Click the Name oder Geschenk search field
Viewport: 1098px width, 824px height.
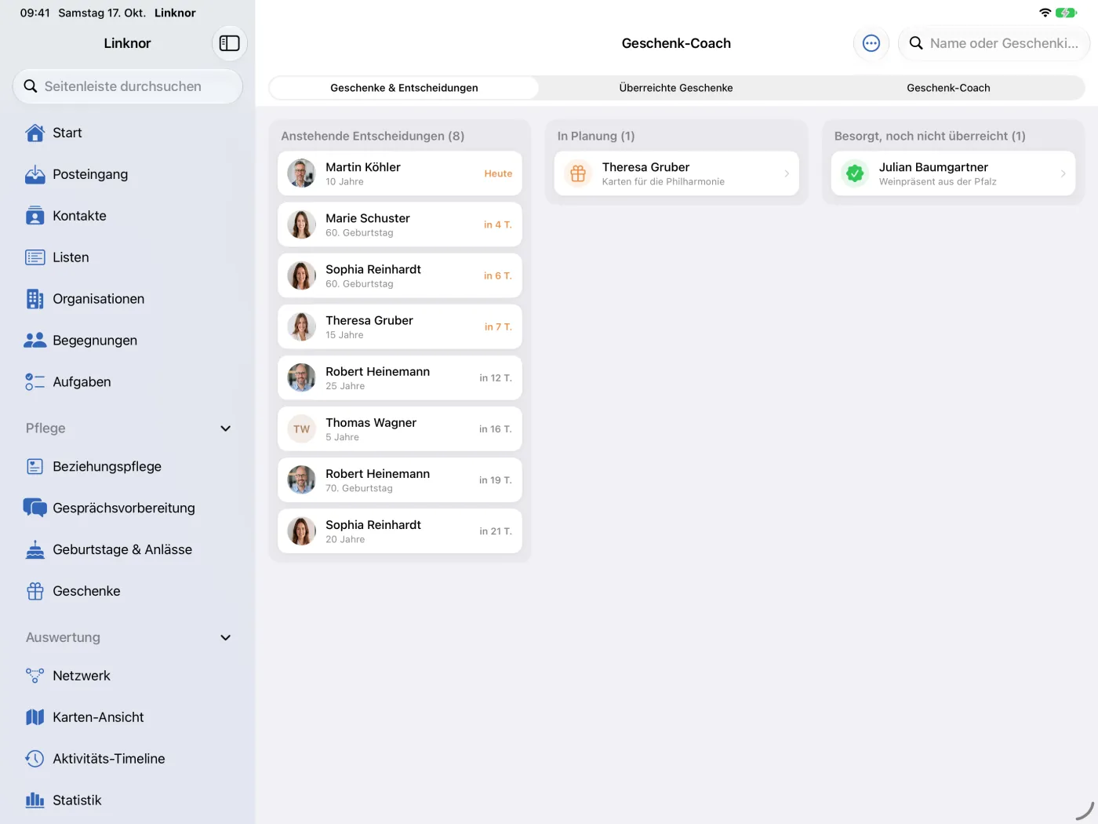[994, 43]
